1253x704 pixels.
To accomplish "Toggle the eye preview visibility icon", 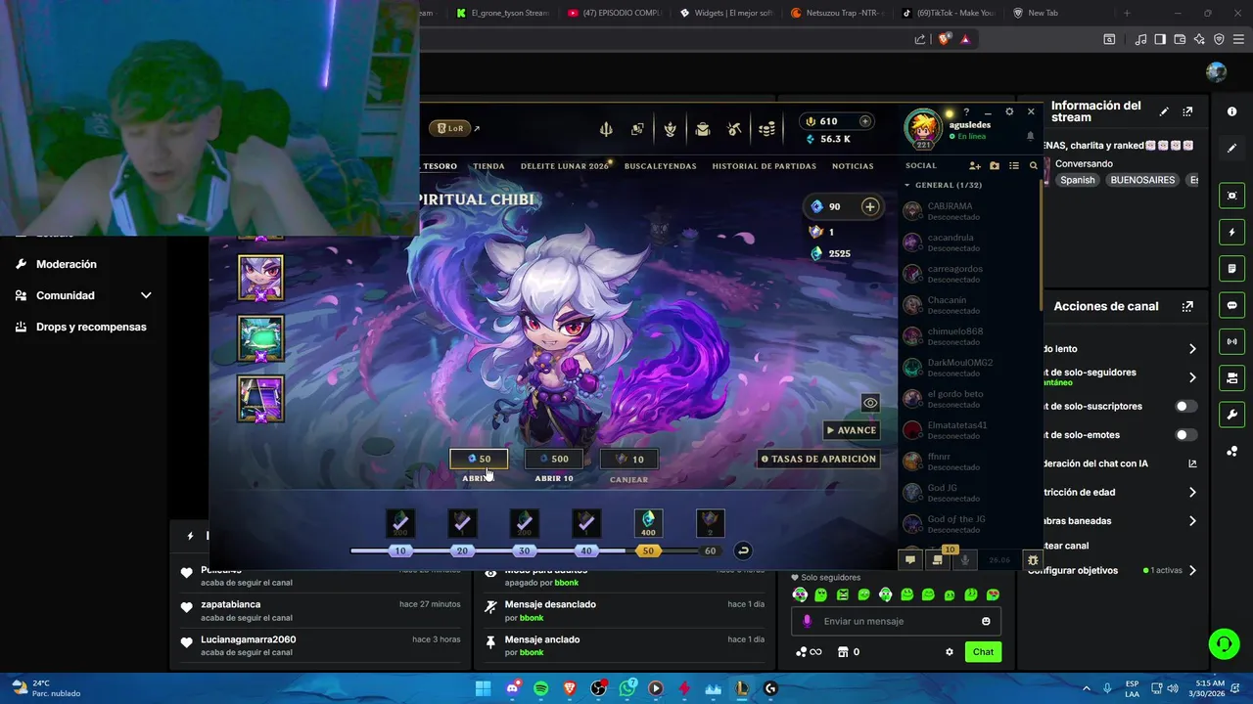I will point(869,403).
